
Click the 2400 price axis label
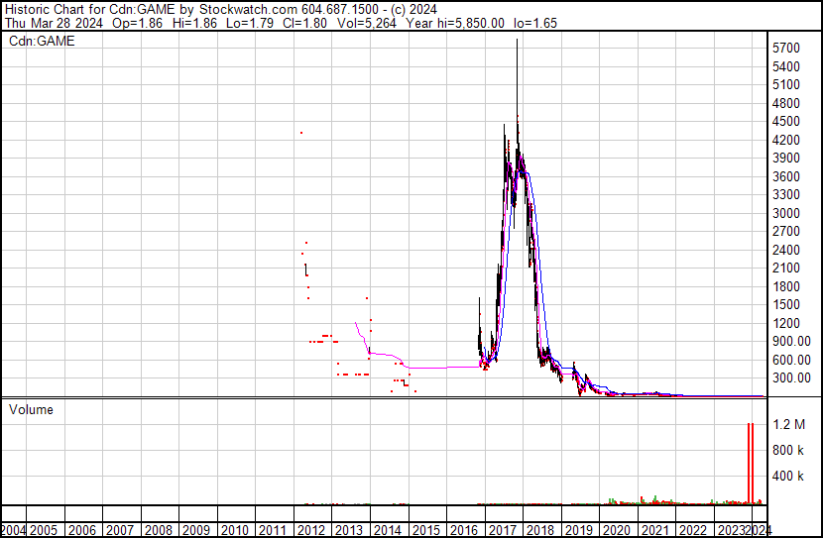786,250
